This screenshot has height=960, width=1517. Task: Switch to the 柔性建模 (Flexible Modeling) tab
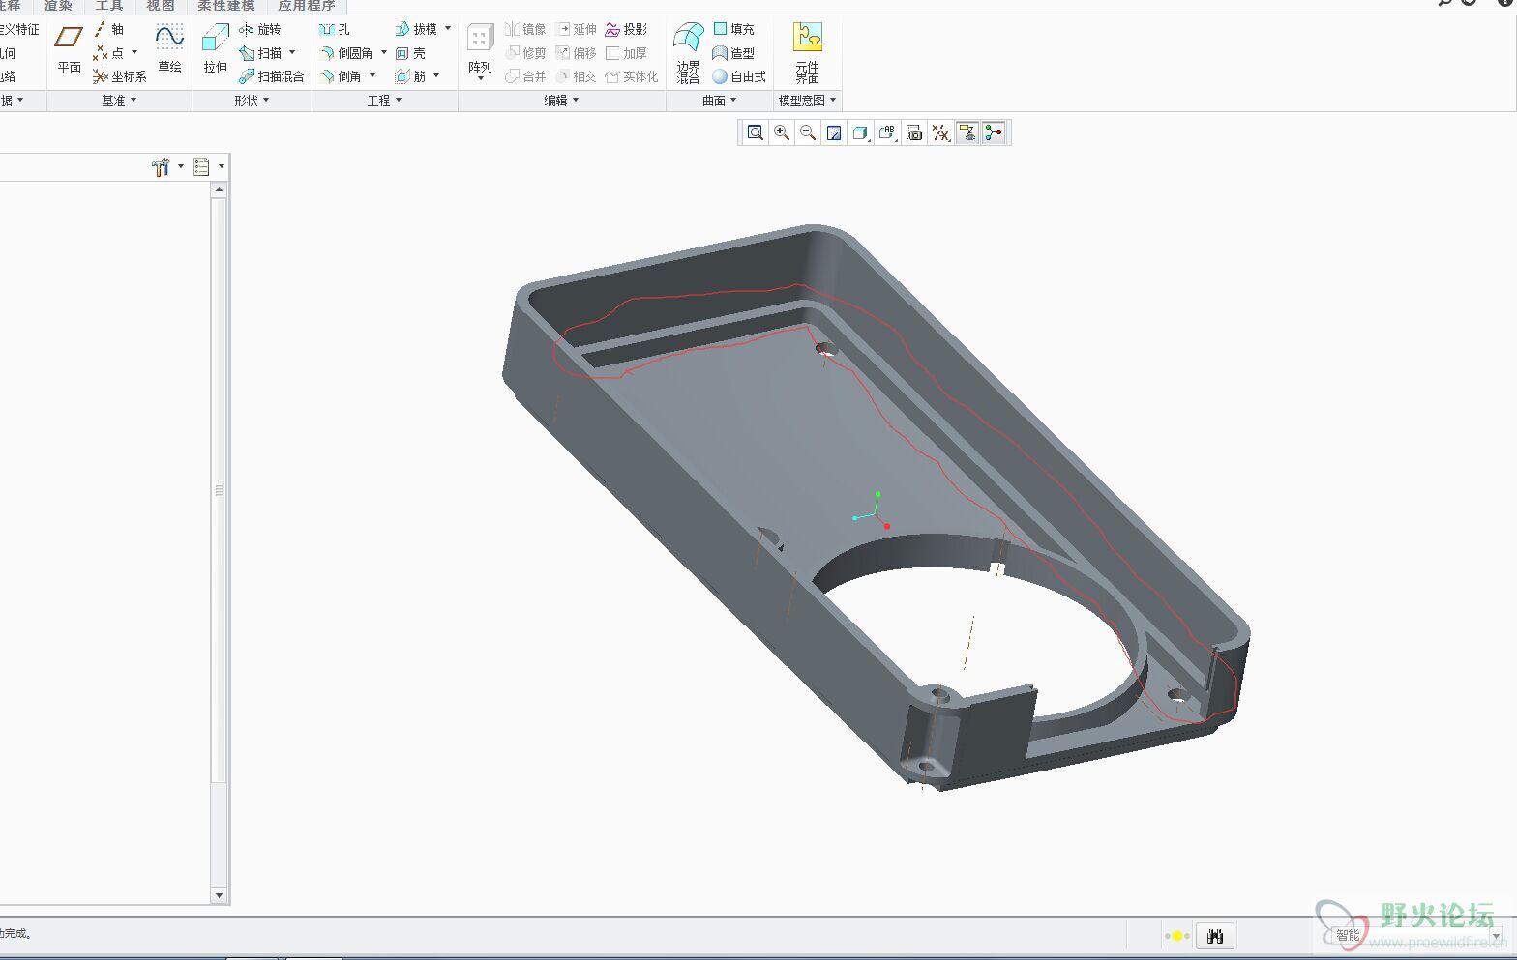coord(225,6)
